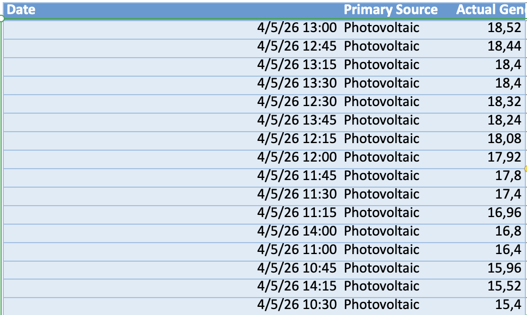Image resolution: width=527 pixels, height=315 pixels.
Task: Select Photovoltaic in the 11:00 row
Action: pos(381,250)
